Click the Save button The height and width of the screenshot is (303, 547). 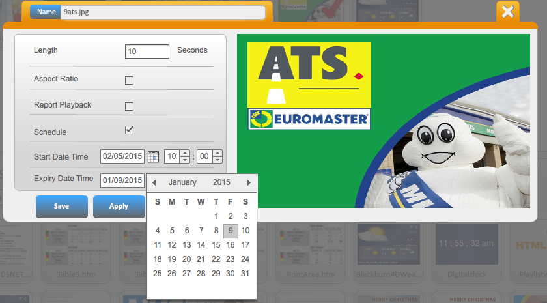coord(62,207)
